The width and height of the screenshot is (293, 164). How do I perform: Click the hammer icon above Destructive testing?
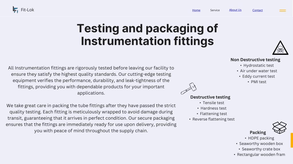[x=189, y=89]
